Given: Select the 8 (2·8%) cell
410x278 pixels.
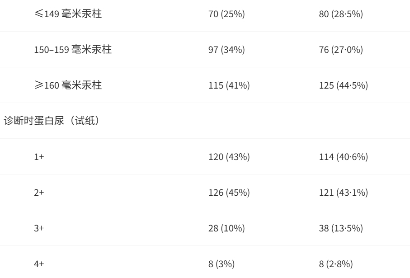Looking at the screenshot, I should tap(336, 264).
